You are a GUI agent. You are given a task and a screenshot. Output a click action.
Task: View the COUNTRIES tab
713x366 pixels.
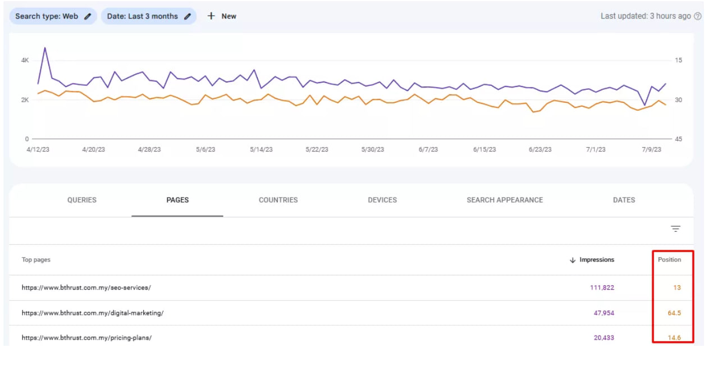(278, 200)
